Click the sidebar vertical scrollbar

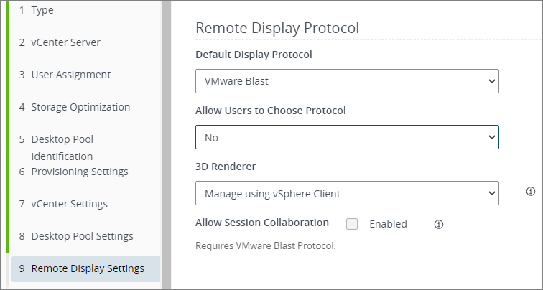click(x=166, y=144)
